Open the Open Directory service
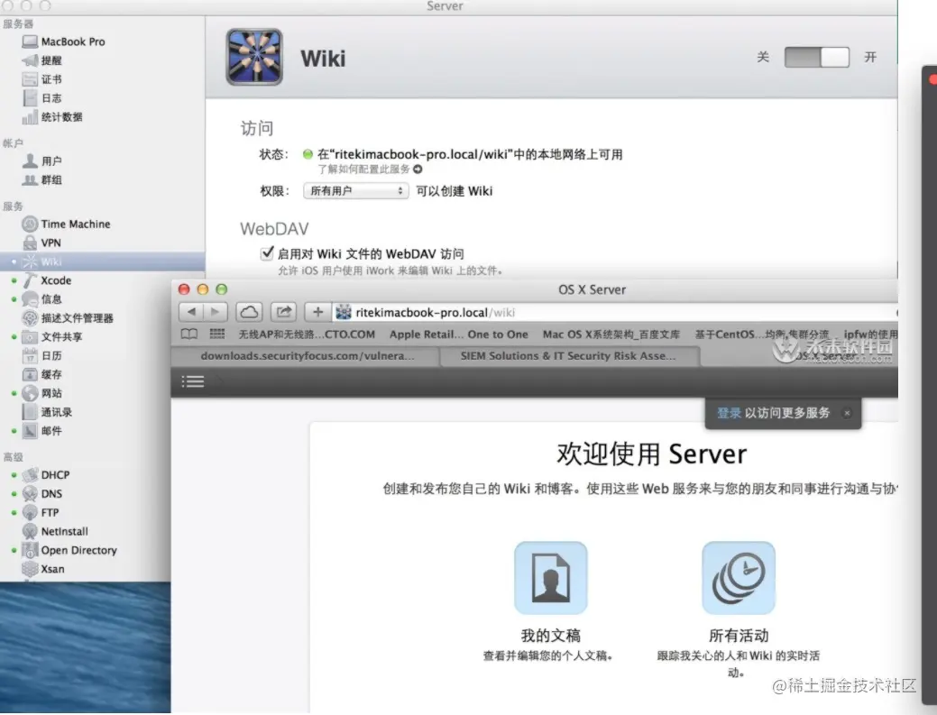This screenshot has width=937, height=715. (69, 550)
